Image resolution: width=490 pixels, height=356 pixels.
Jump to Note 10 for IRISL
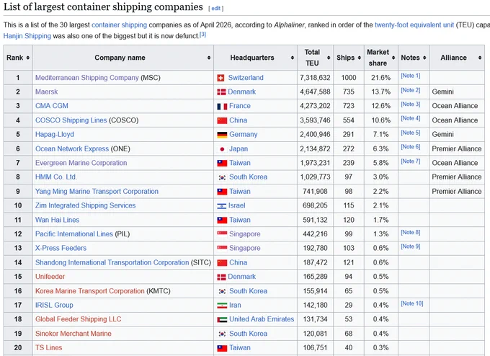point(412,303)
